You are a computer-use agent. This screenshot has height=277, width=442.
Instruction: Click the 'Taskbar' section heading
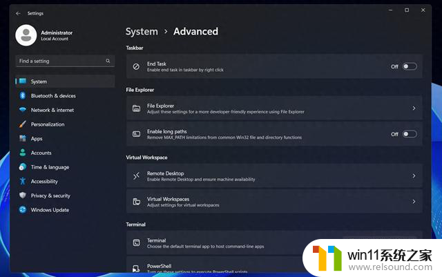point(135,48)
